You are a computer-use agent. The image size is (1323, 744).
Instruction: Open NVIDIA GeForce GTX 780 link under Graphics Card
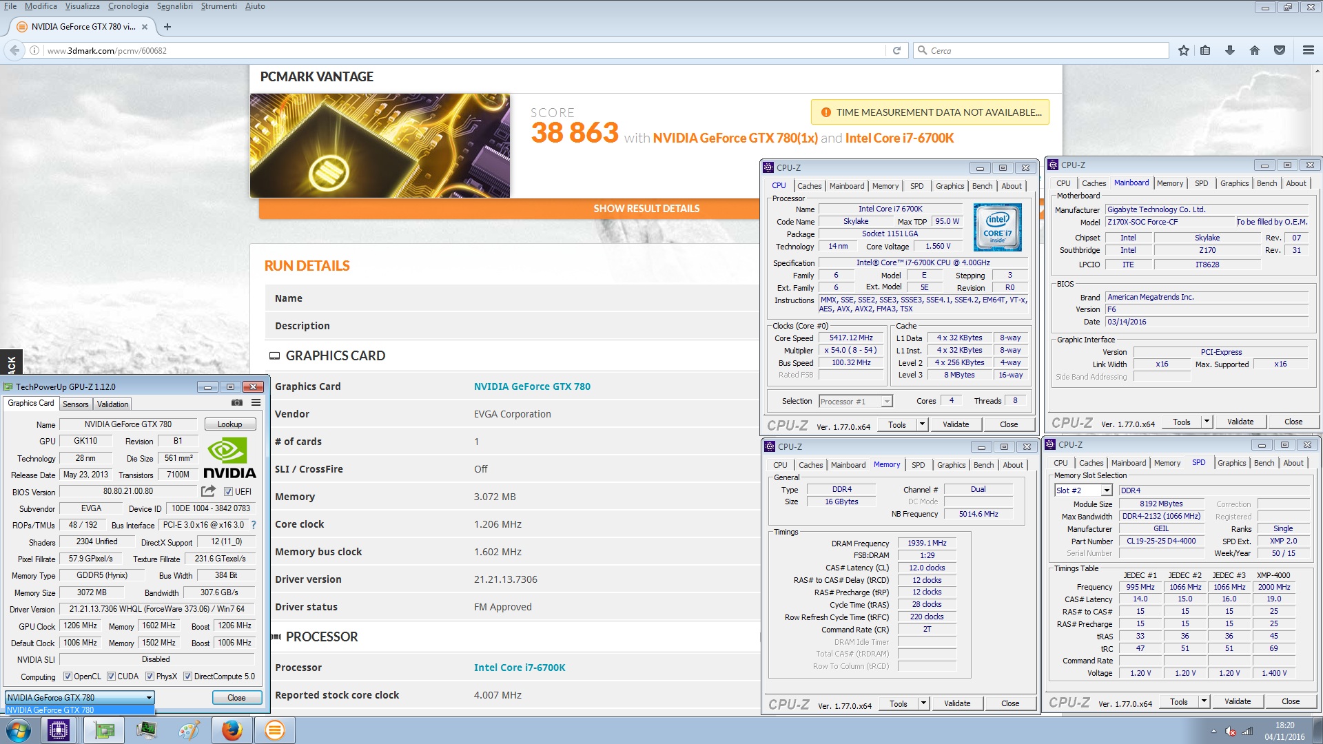(532, 386)
